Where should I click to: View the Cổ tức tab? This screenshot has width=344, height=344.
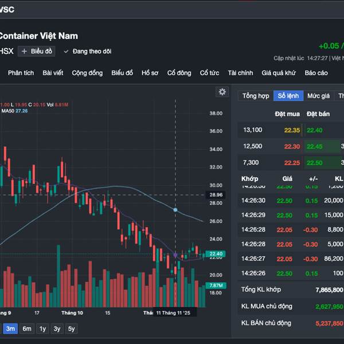(209, 73)
